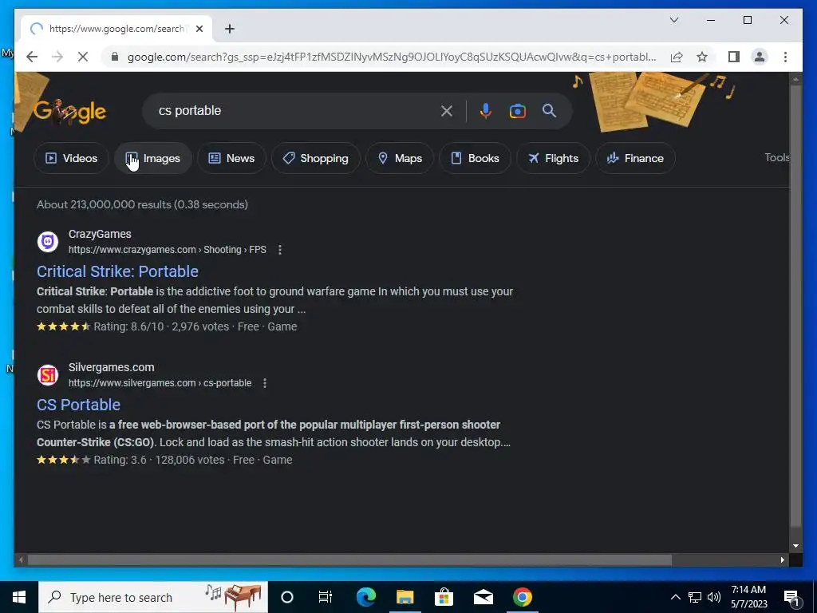Click the vertical scrollbar thumb
Viewport: 817px width, 613px height.
click(x=795, y=305)
